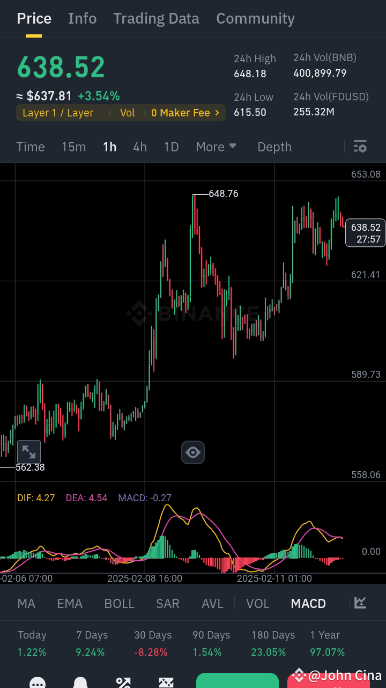The width and height of the screenshot is (386, 688).
Task: Open the Community tab
Action: pyautogui.click(x=255, y=19)
